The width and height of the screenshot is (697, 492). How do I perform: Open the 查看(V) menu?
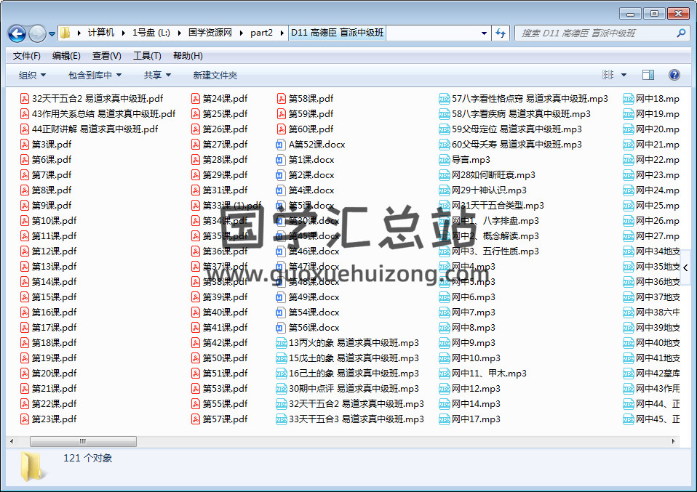(107, 56)
